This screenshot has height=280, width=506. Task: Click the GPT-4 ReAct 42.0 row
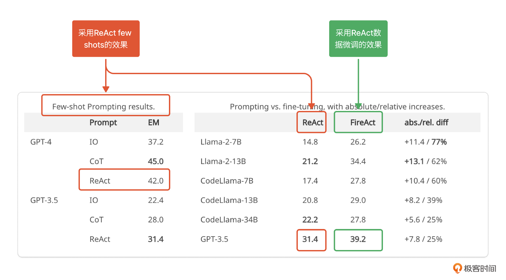click(x=124, y=181)
